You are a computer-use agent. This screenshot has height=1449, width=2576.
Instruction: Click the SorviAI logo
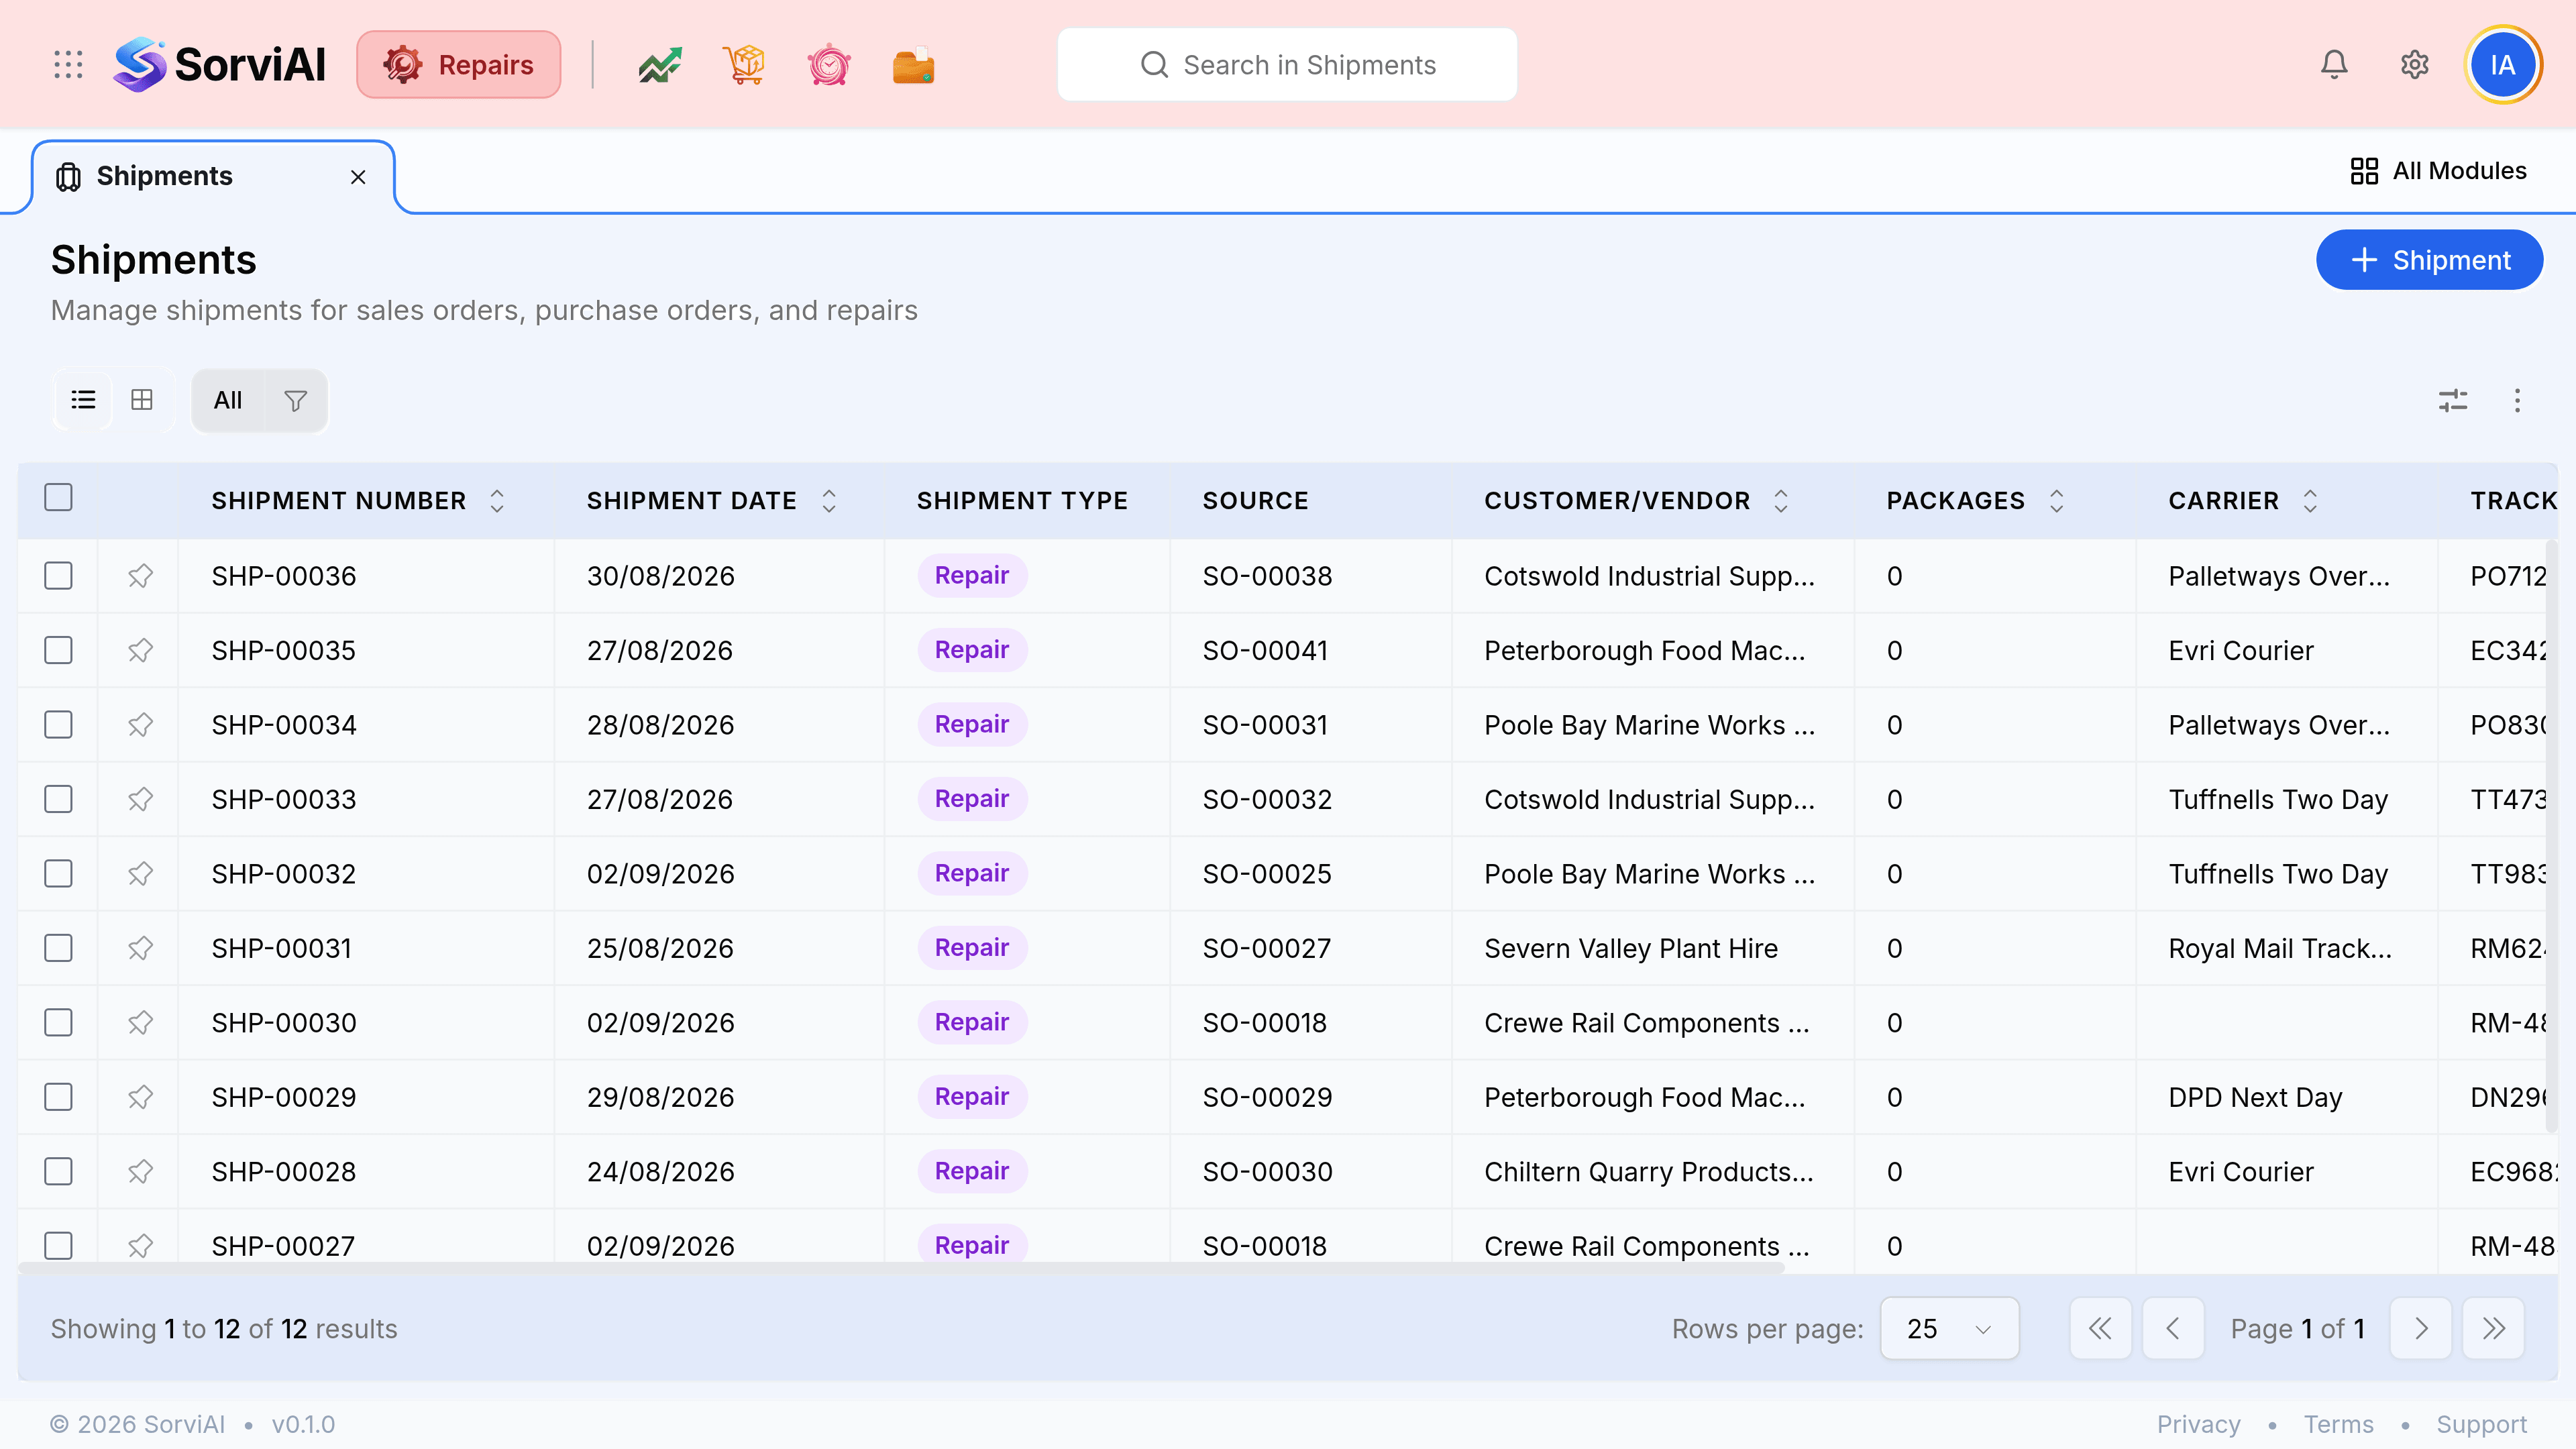coord(219,65)
